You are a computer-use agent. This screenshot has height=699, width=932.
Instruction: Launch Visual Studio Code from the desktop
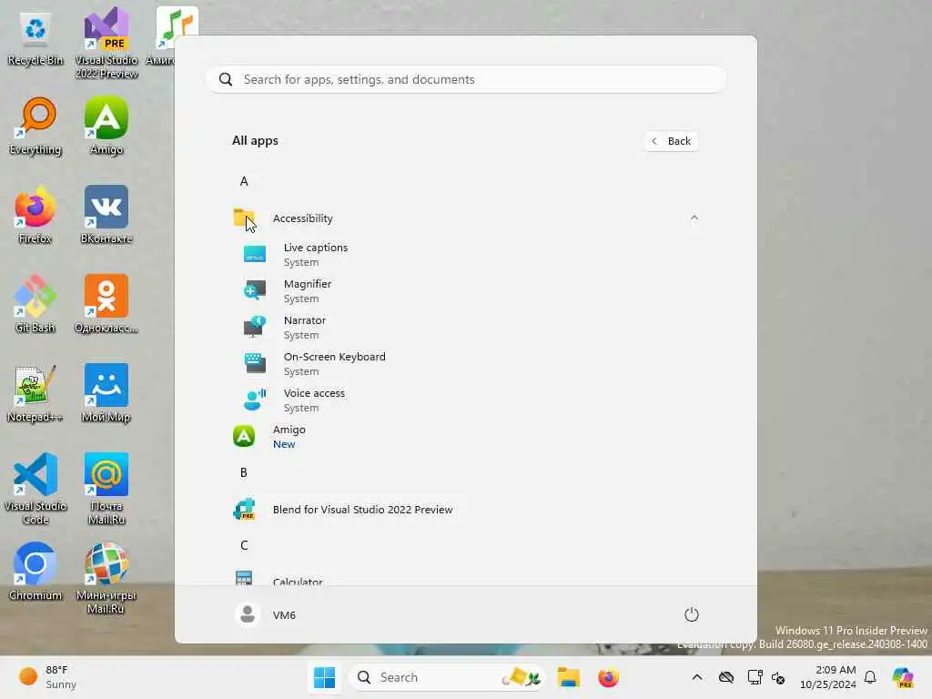click(x=35, y=489)
